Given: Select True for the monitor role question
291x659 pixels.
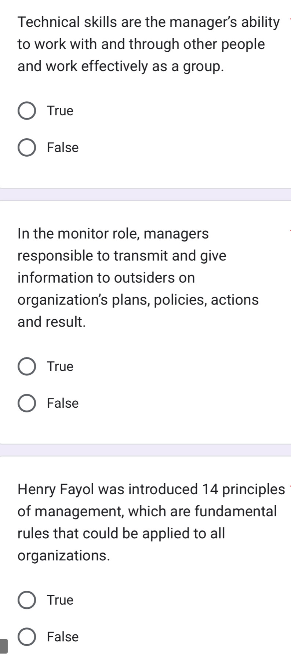Looking at the screenshot, I should pyautogui.click(x=26, y=366).
